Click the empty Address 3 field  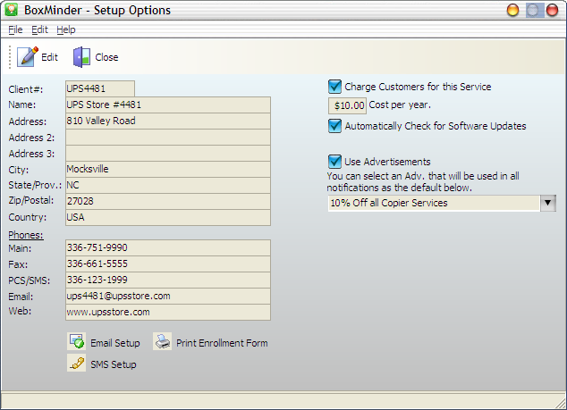click(x=168, y=153)
